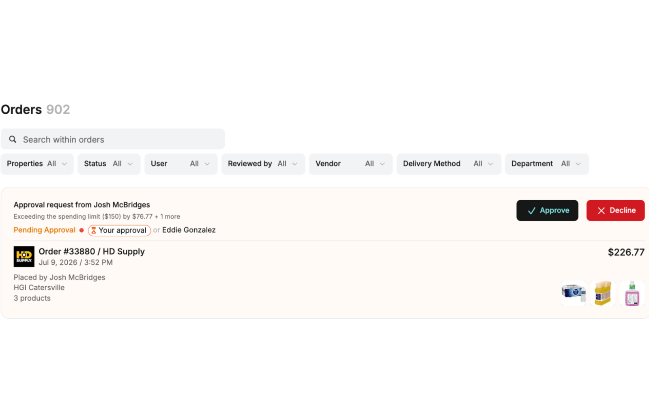Open the Status filter dropdown
Image resolution: width=649 pixels, height=419 pixels.
pyautogui.click(x=109, y=164)
